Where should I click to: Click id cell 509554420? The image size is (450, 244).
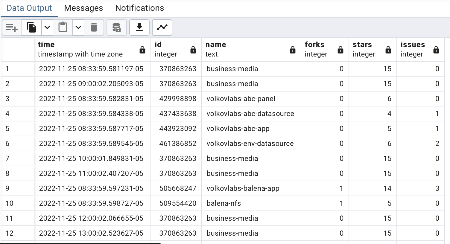coord(176,203)
